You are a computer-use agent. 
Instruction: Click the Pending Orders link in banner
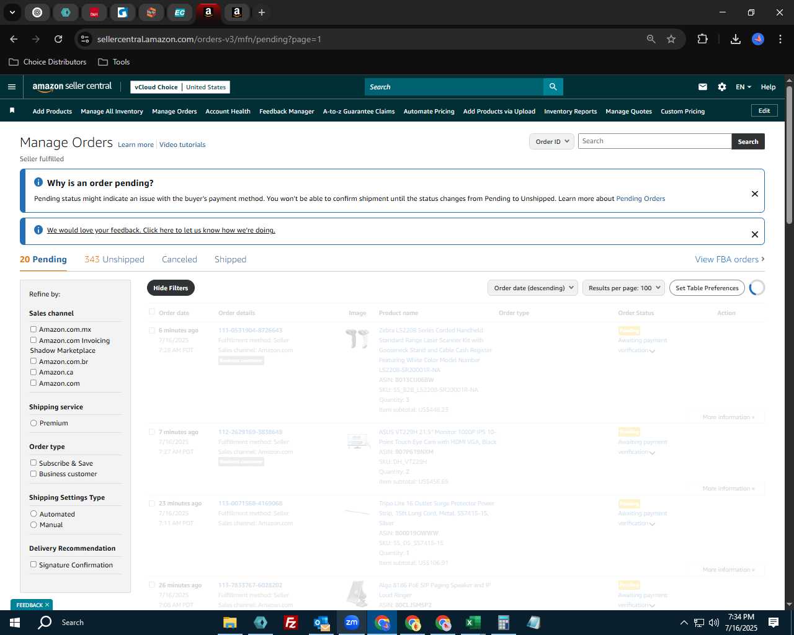pyautogui.click(x=640, y=198)
